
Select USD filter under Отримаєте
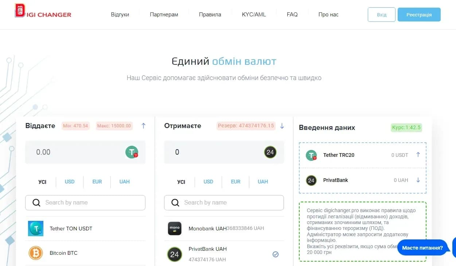(x=208, y=182)
